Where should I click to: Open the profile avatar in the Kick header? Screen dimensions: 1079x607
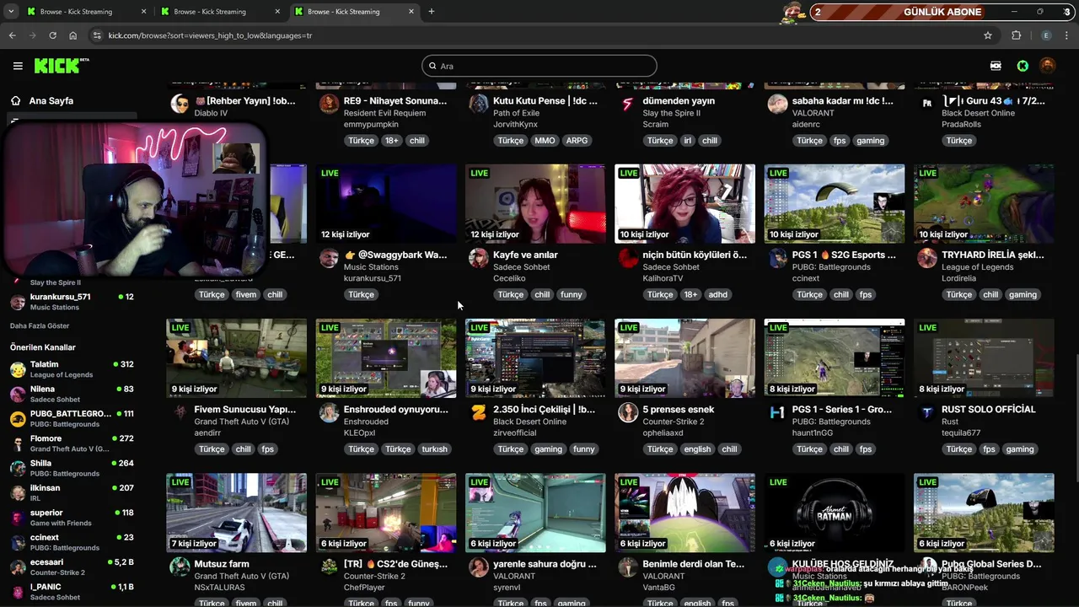pos(1047,66)
